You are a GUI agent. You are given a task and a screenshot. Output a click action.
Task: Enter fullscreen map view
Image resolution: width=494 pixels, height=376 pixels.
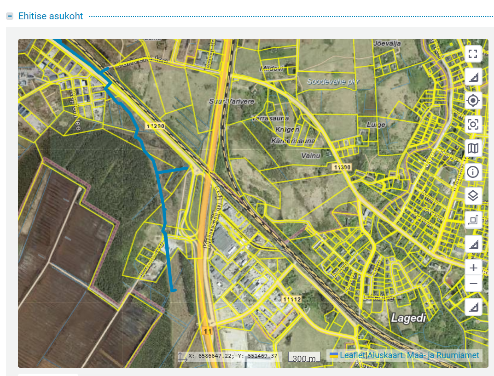click(473, 53)
